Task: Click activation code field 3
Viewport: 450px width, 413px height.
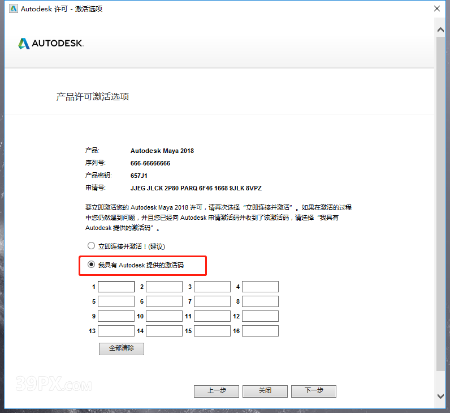Action: click(213, 287)
